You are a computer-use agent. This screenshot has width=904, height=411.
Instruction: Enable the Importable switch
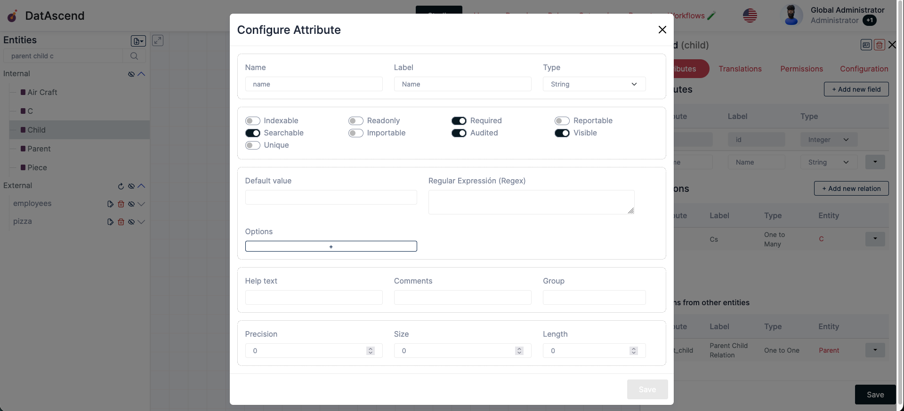pos(355,133)
